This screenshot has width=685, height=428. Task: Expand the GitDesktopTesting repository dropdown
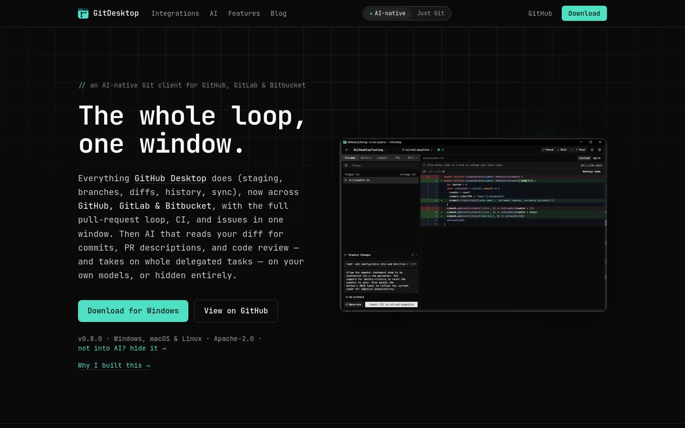click(370, 150)
